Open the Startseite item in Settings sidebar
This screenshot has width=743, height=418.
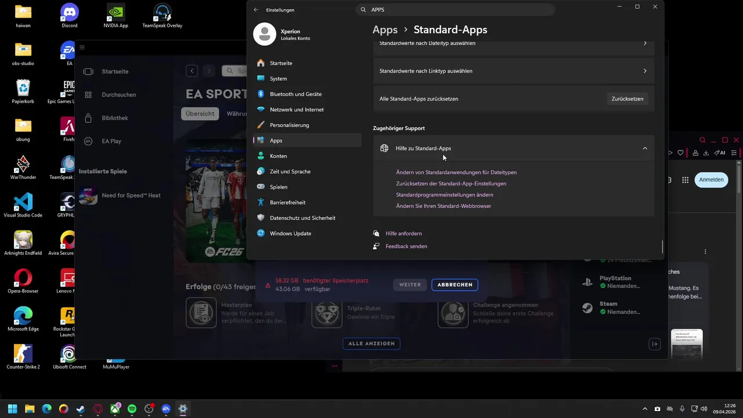307,63
